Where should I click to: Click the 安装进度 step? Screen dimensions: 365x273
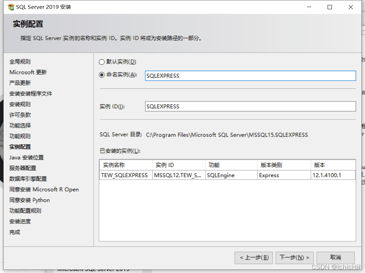[x=20, y=222]
